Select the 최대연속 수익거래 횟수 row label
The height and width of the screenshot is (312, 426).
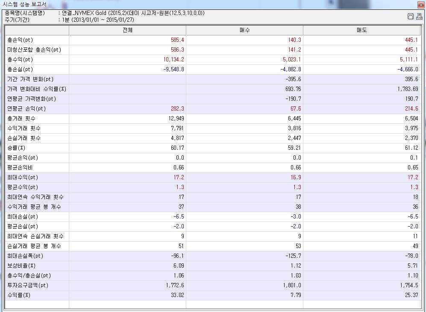(x=35, y=197)
